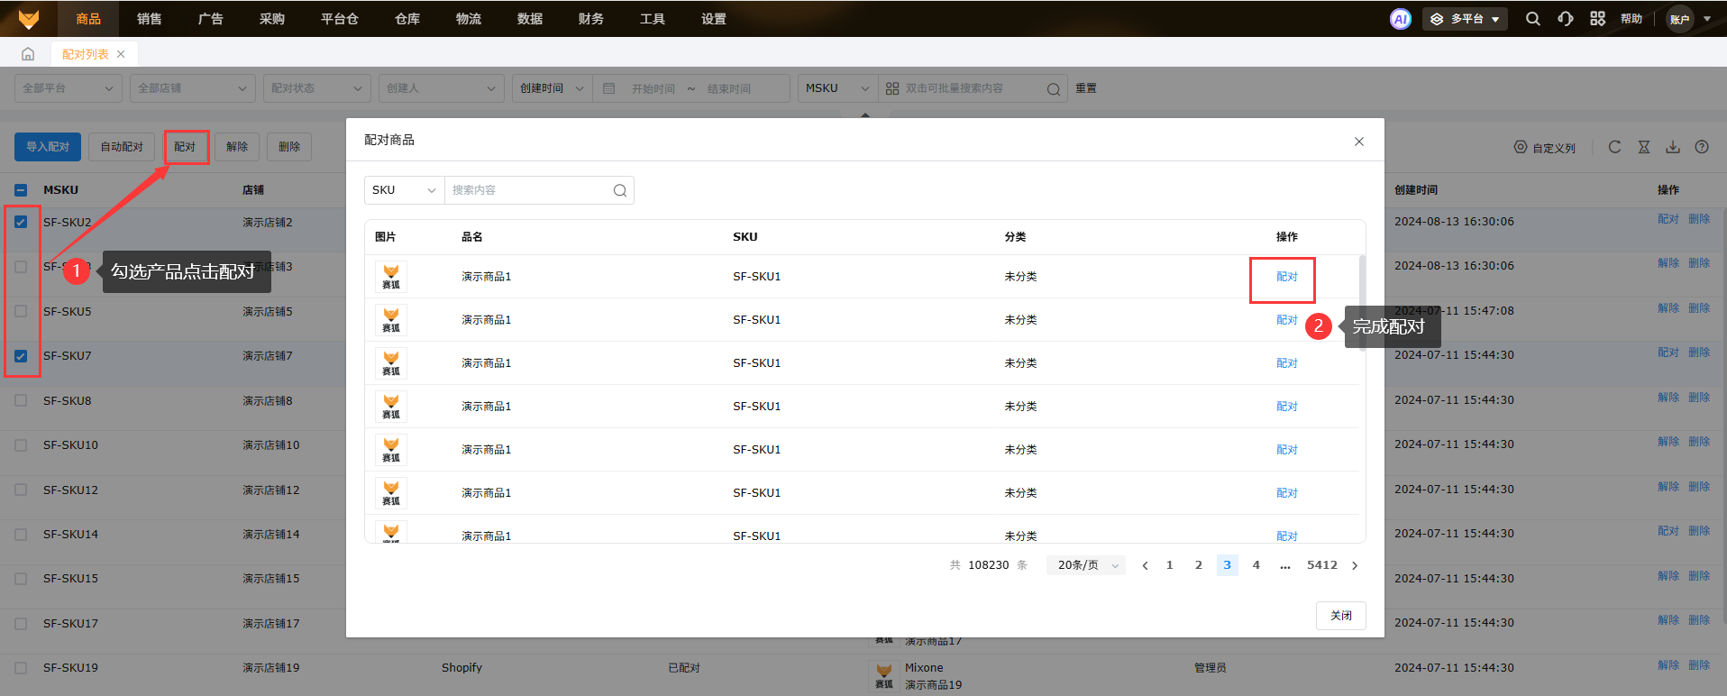Click the 重置 button
The image size is (1727, 696).
tap(1086, 88)
